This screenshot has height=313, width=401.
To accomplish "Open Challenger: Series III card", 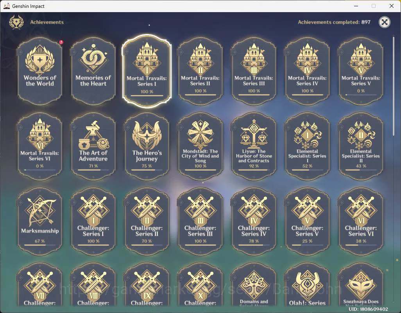I will point(200,221).
